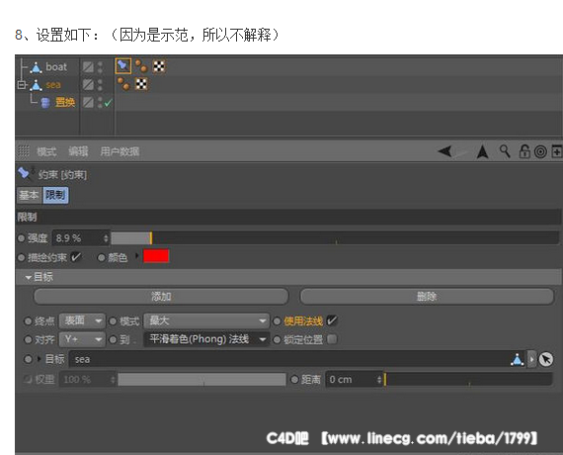Toggle the 锁定位置 checkbox
Viewport: 563px width, 455px height.
coord(332,339)
